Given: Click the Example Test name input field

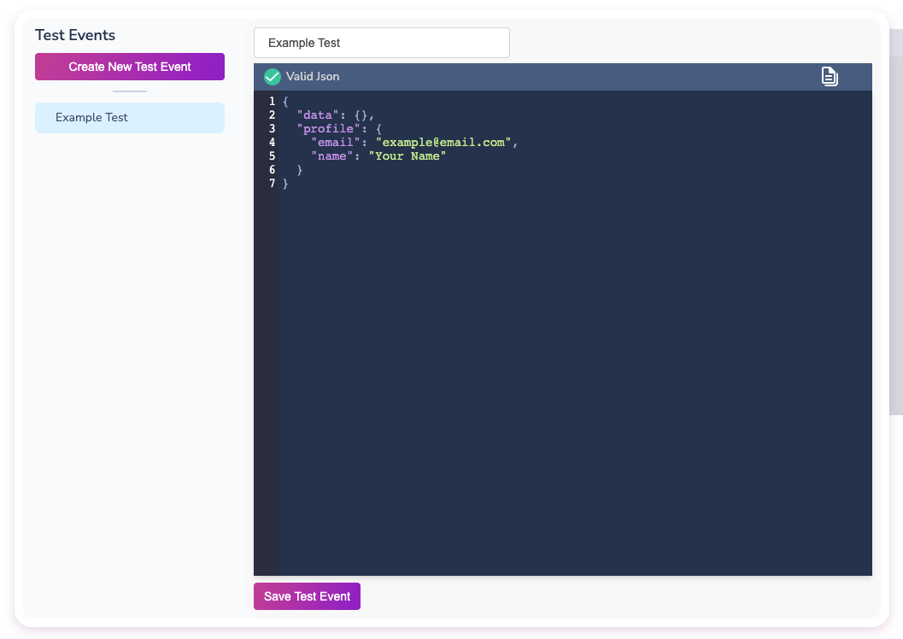Looking at the screenshot, I should coord(381,42).
